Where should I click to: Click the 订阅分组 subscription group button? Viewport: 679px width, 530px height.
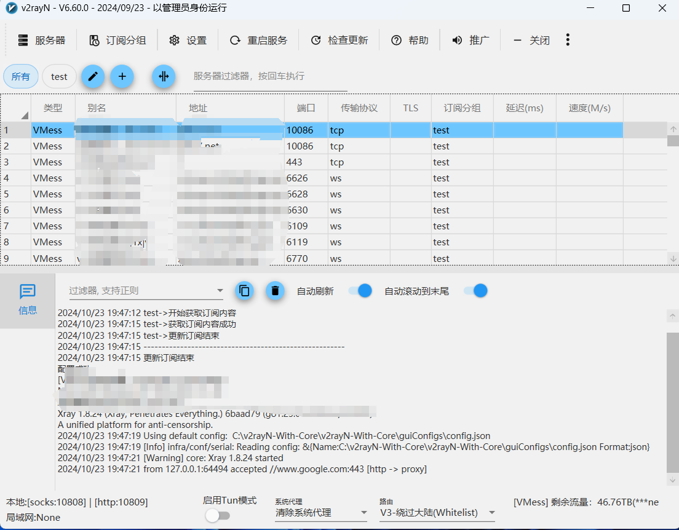tap(117, 39)
